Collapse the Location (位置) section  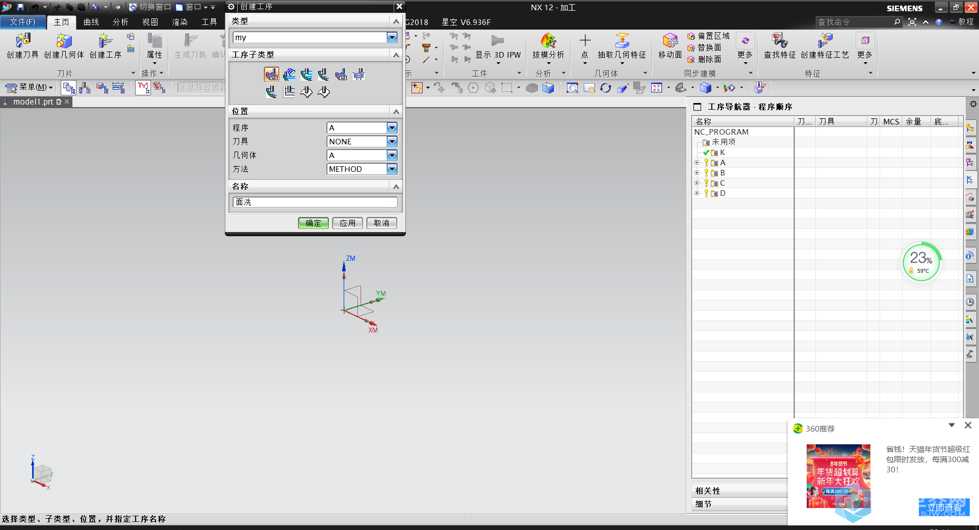[396, 111]
